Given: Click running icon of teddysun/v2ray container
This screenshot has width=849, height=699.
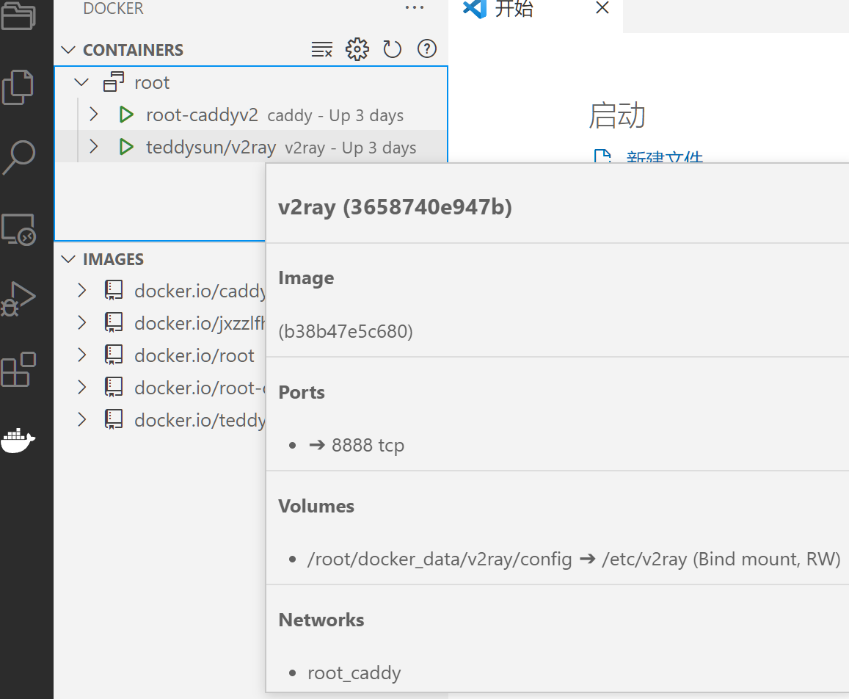Looking at the screenshot, I should pos(126,147).
